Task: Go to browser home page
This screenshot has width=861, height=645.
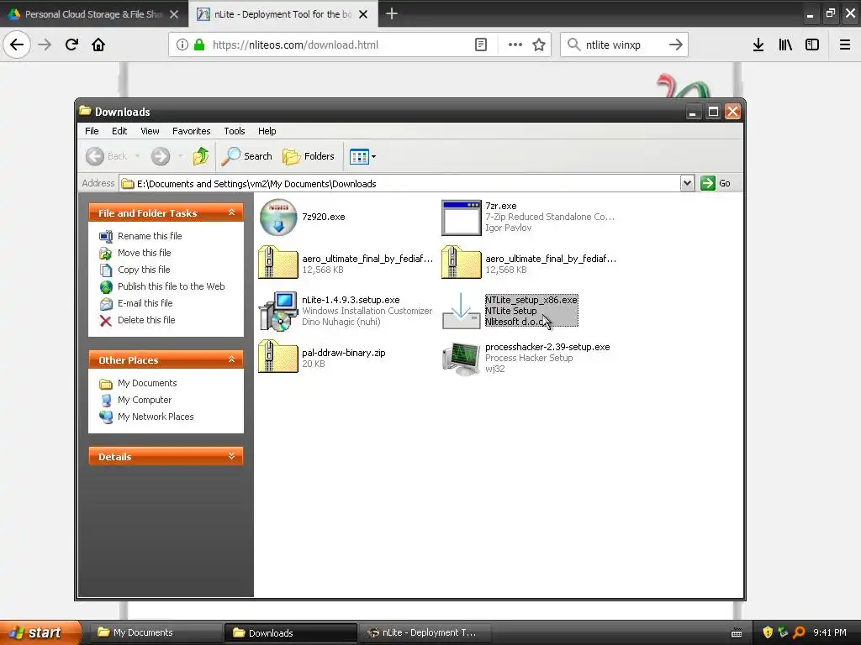Action: (x=98, y=45)
